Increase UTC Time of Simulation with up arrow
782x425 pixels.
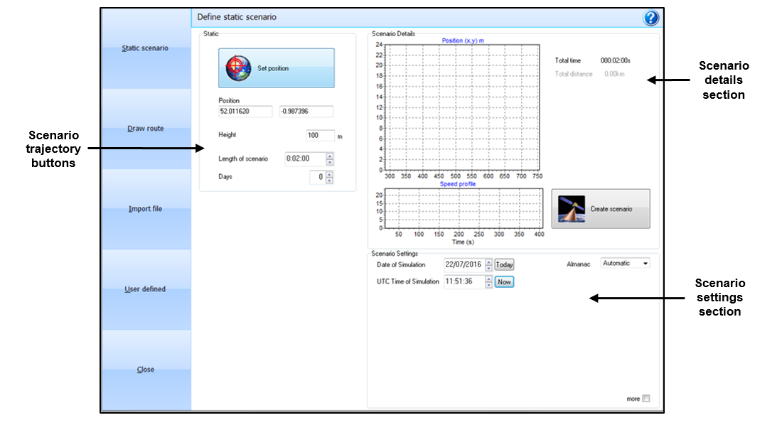tap(489, 279)
